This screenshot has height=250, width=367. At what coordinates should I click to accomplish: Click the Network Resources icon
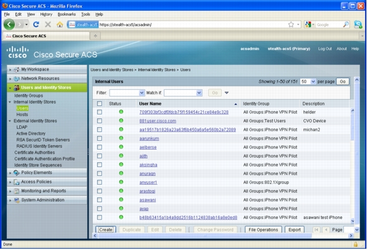[16, 79]
